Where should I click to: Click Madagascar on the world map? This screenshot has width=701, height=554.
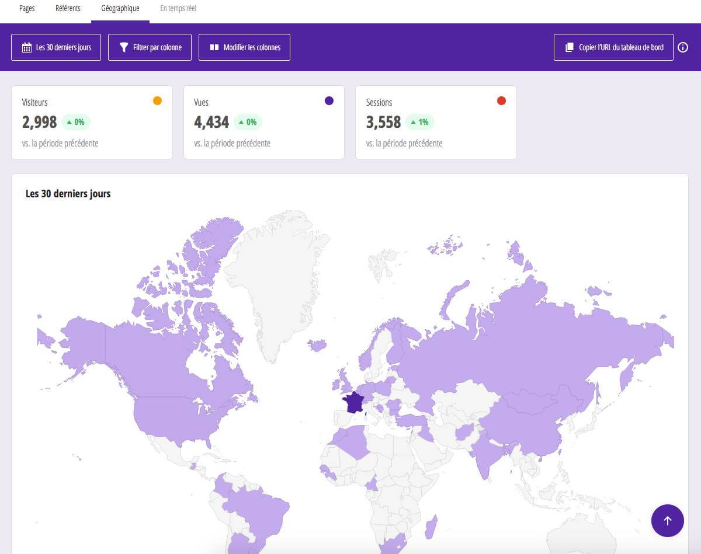431,527
